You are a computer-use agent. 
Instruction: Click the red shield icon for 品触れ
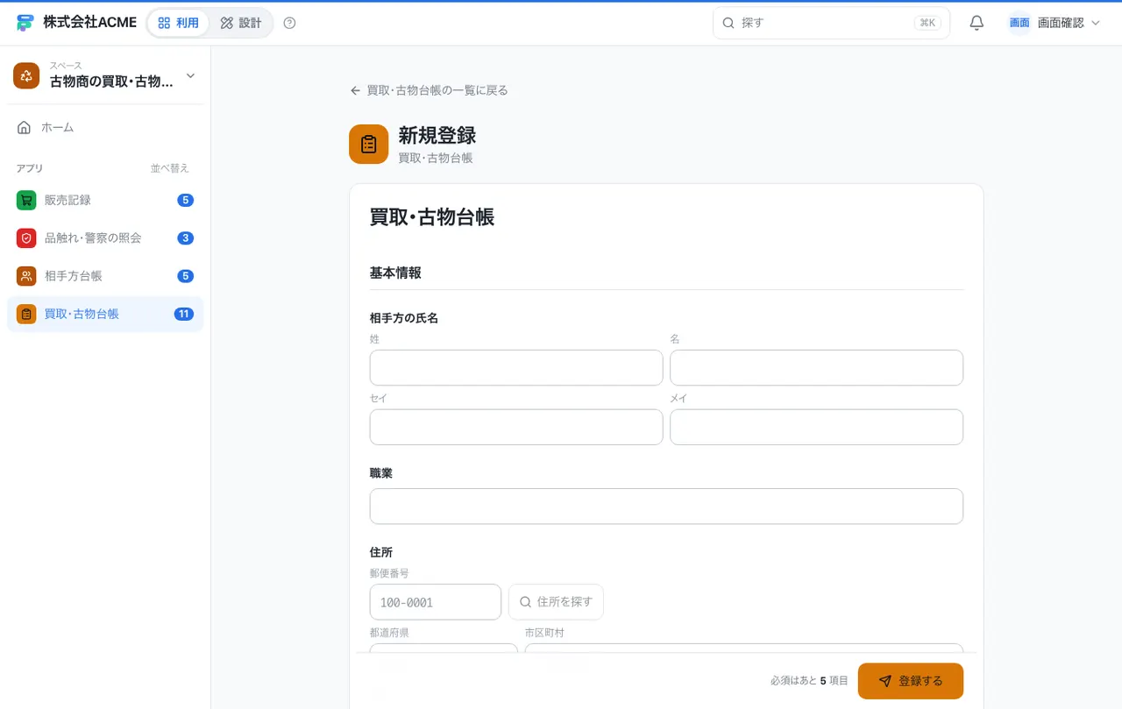point(26,238)
